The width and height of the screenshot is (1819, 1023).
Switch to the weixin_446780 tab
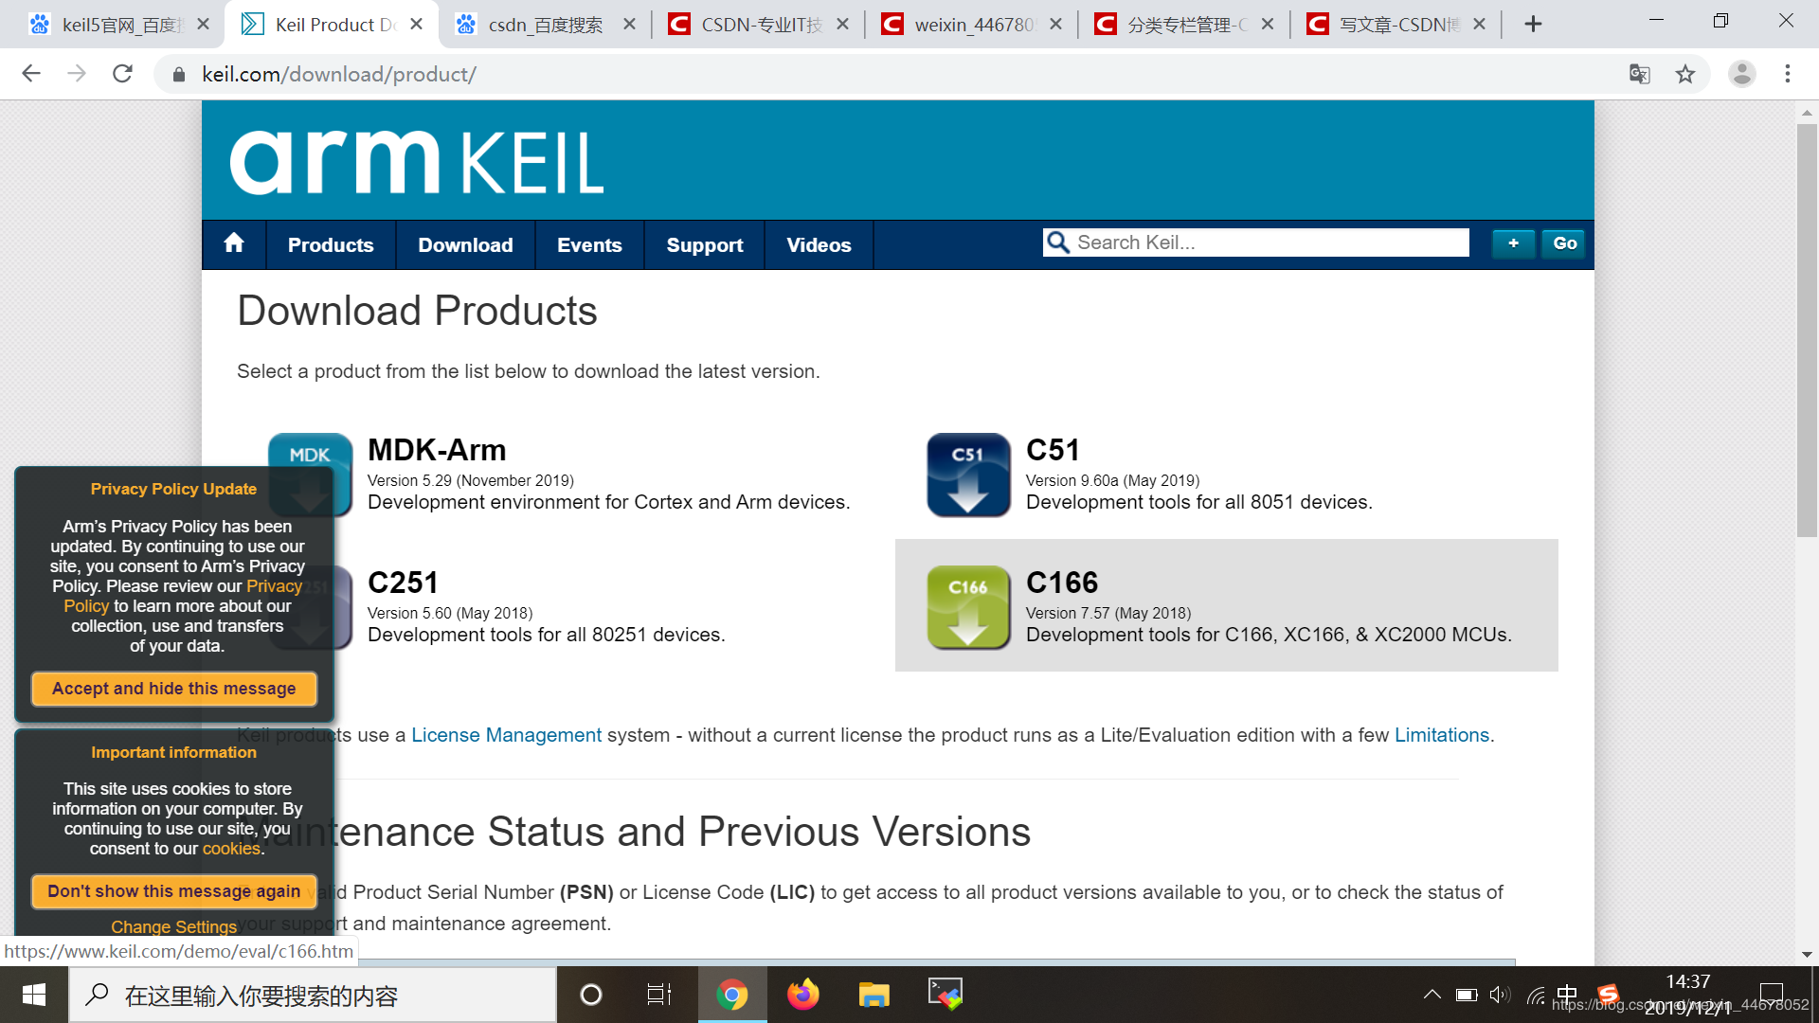[971, 25]
